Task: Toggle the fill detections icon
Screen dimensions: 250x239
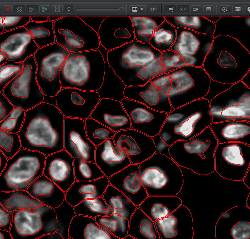Action: pyautogui.click(x=44, y=9)
